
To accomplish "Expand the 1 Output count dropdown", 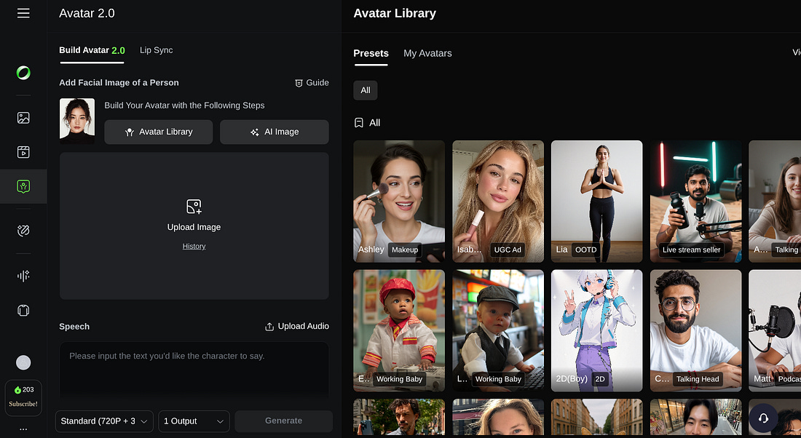I will tap(194, 421).
